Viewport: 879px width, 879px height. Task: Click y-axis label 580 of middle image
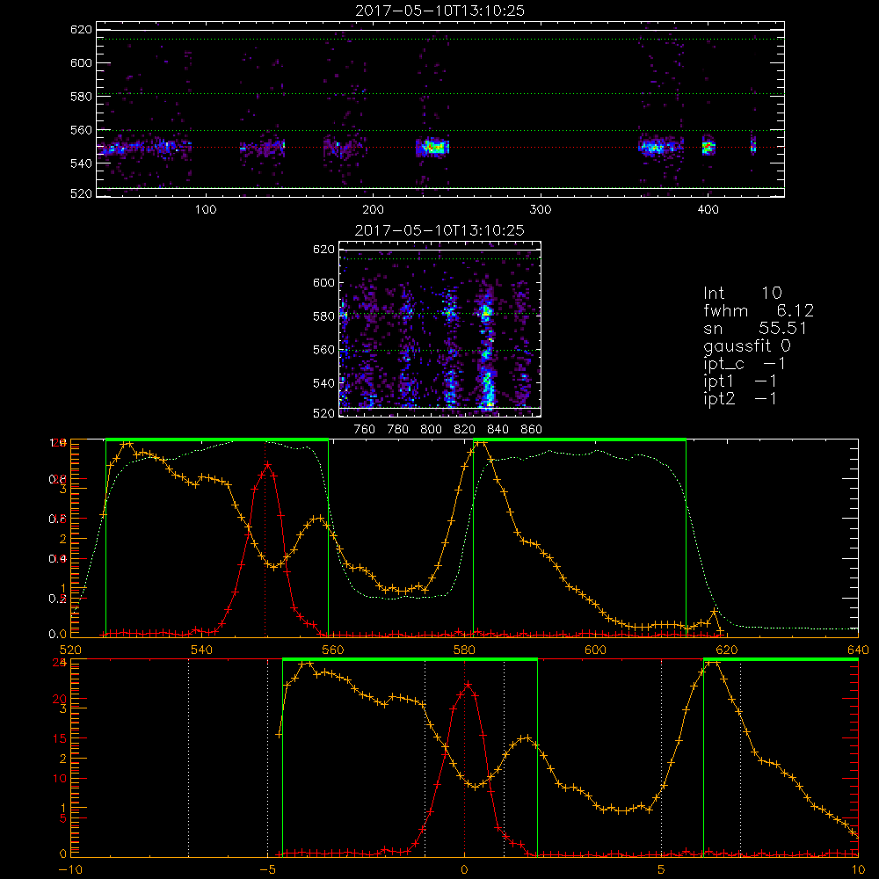[323, 316]
